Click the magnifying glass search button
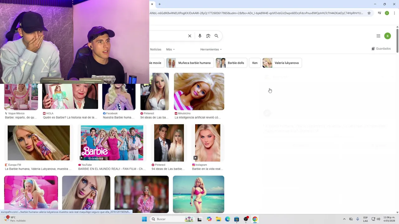Screen dimensions: 399x224 tap(216, 36)
